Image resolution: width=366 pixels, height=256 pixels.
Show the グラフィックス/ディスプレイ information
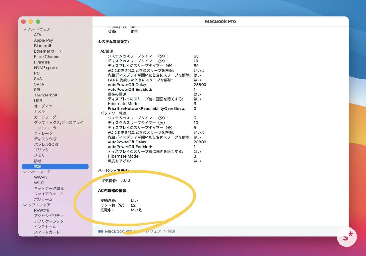[59, 123]
